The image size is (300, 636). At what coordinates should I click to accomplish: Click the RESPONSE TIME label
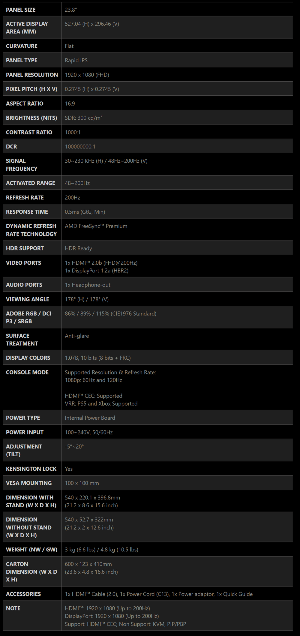27,212
